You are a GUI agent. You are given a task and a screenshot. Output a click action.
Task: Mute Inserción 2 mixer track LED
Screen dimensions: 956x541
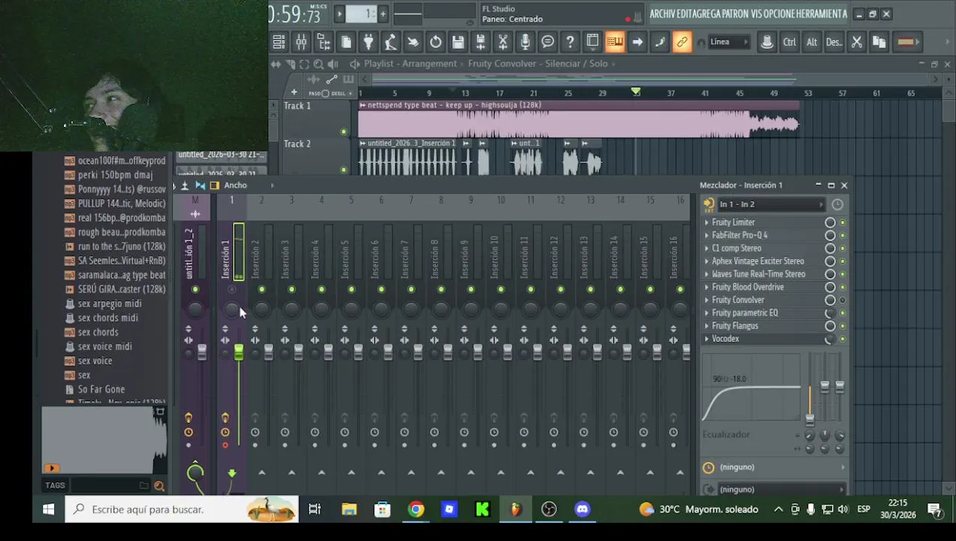(x=262, y=289)
